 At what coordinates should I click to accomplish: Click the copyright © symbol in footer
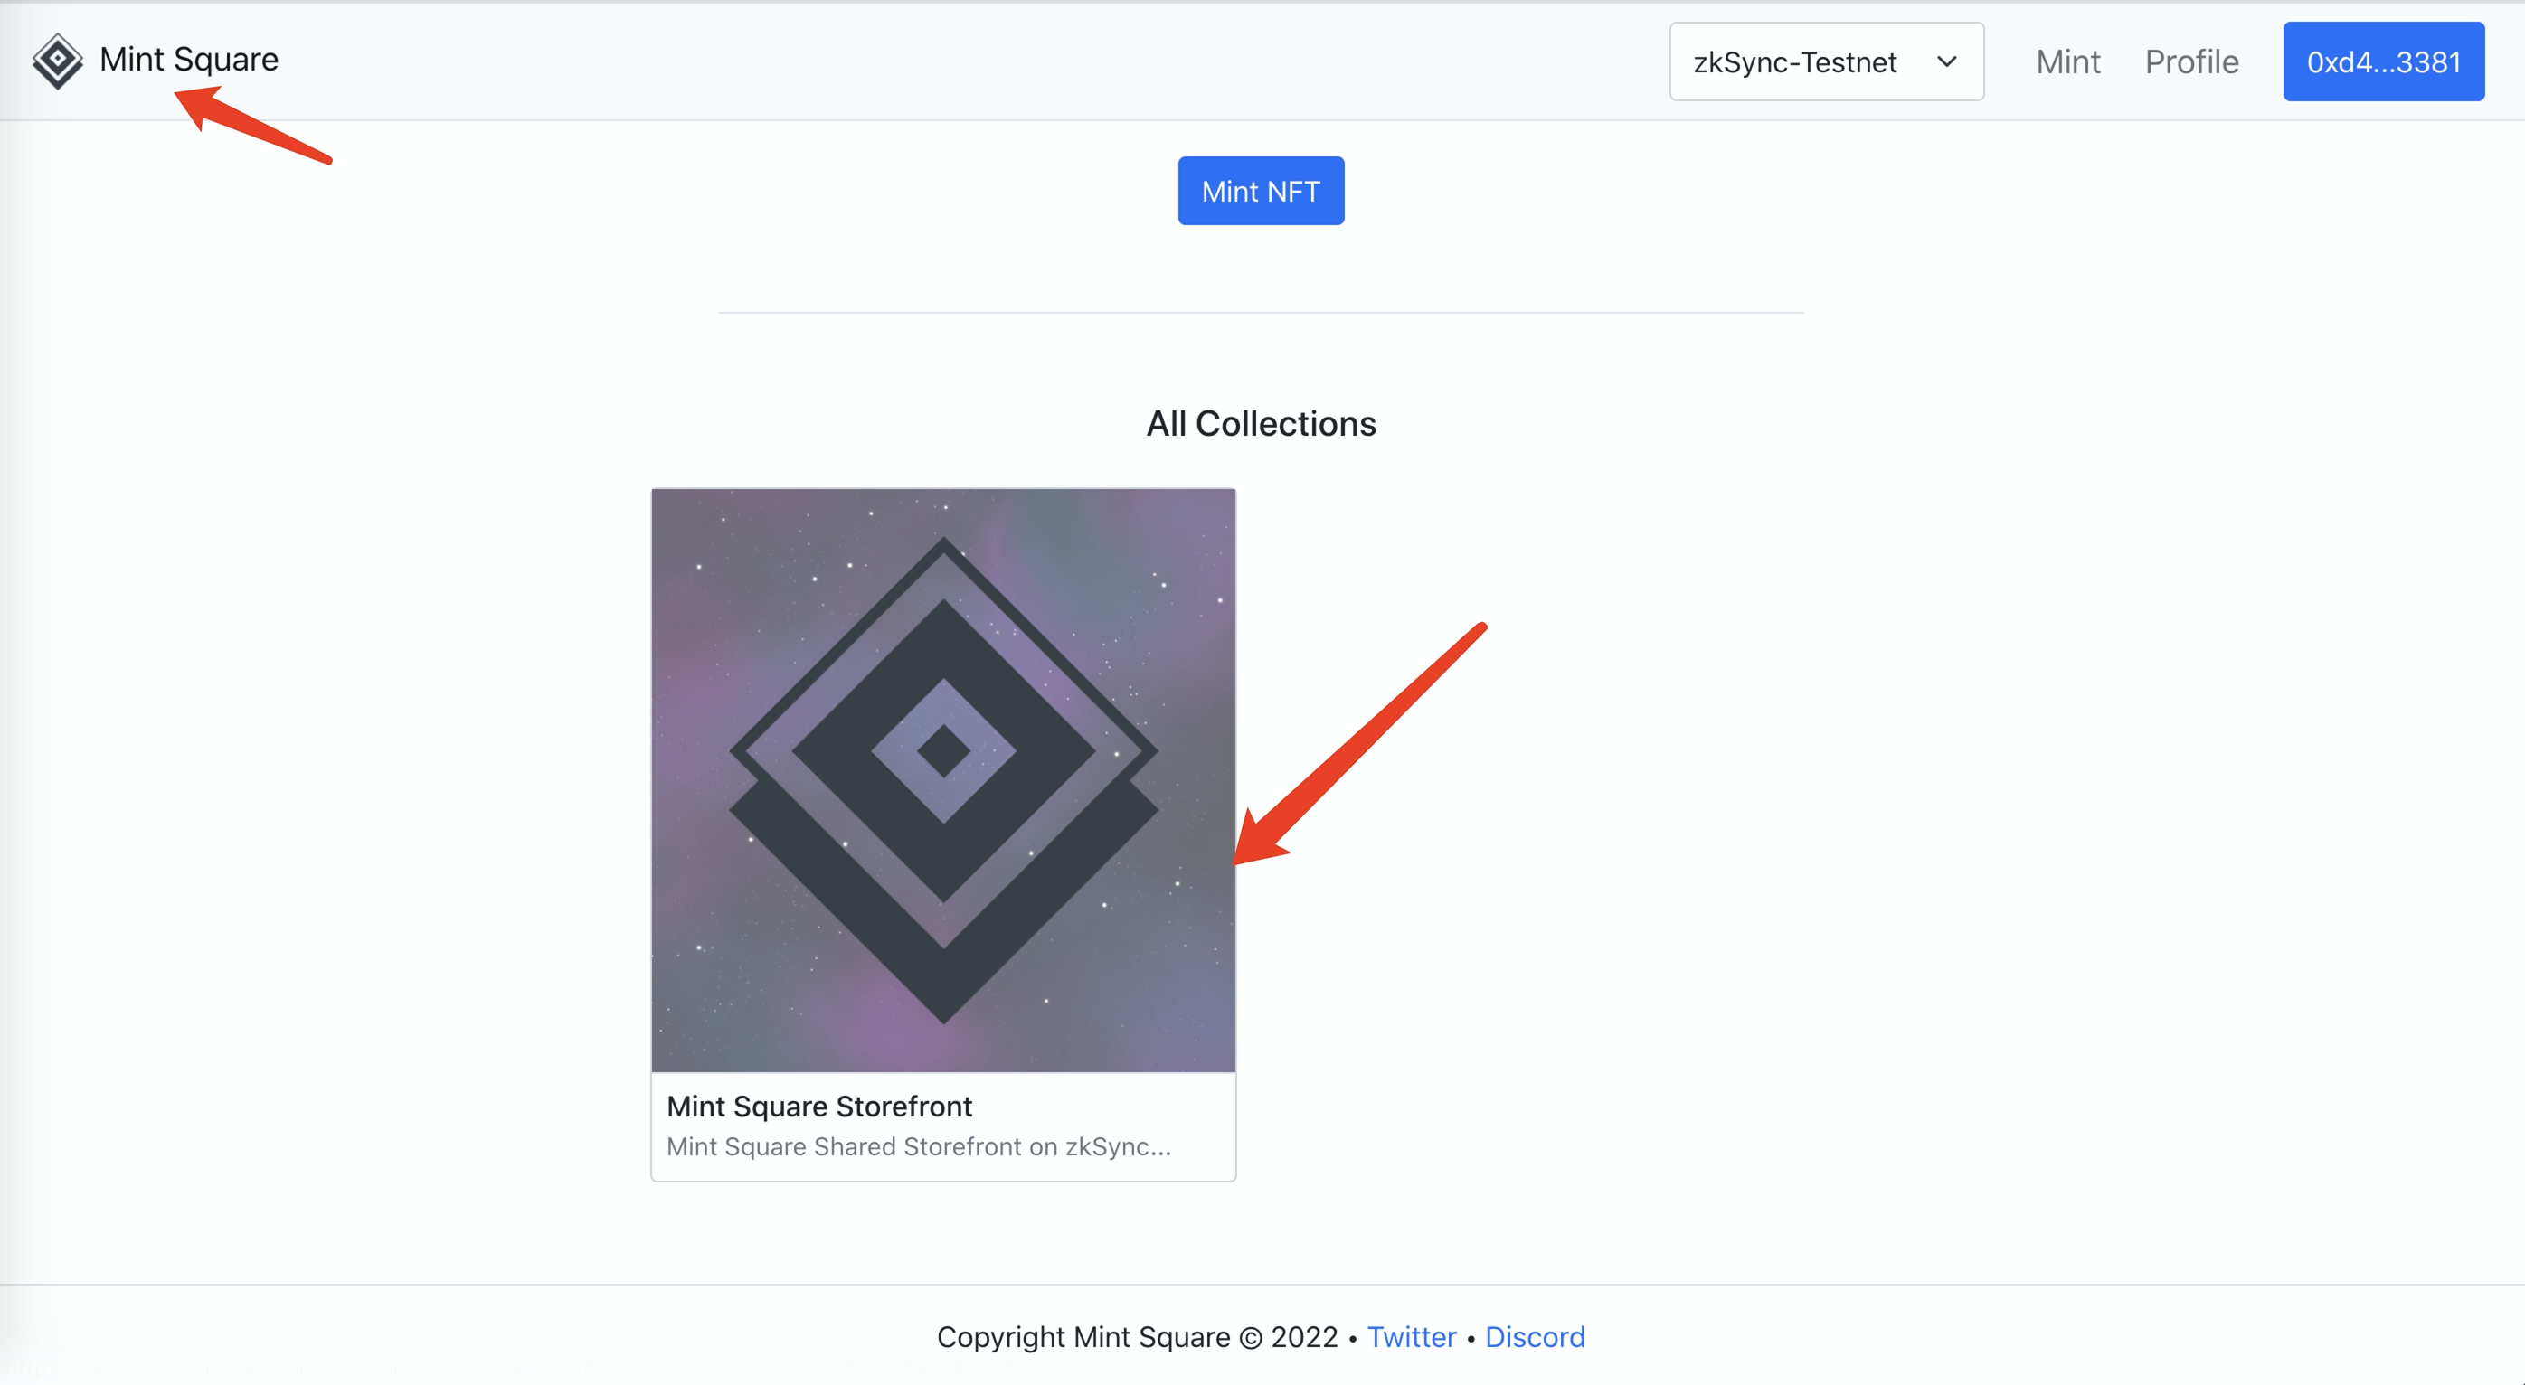(1251, 1338)
